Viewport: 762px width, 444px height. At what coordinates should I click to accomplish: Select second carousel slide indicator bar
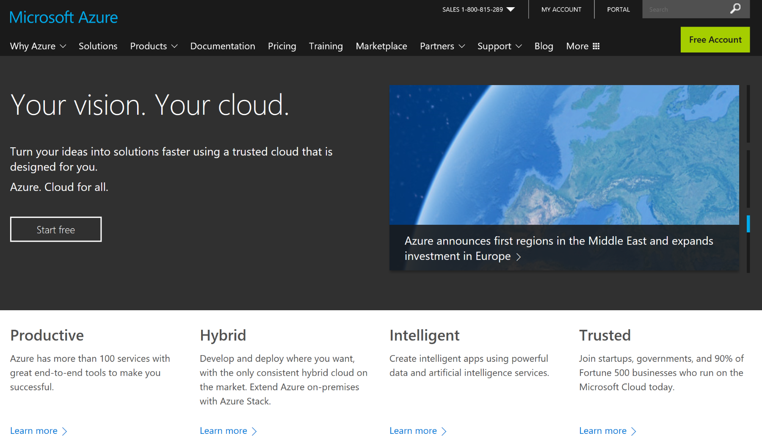coord(748,179)
